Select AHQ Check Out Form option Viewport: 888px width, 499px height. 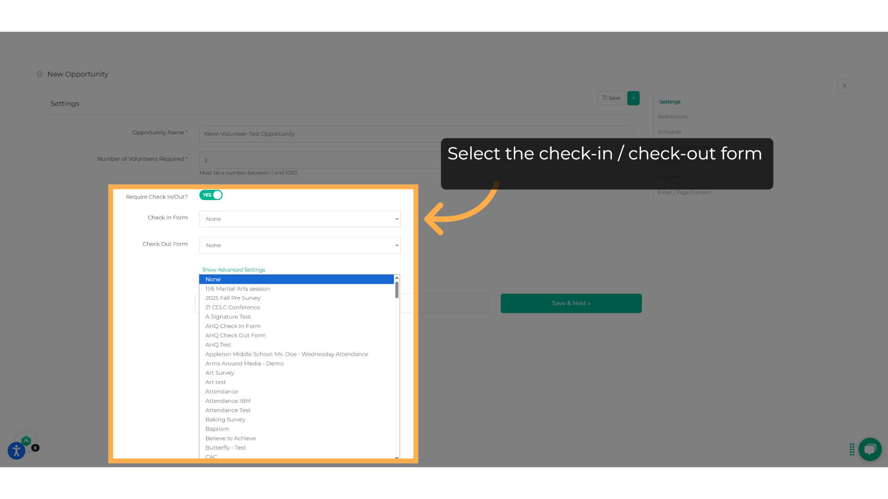[296, 335]
